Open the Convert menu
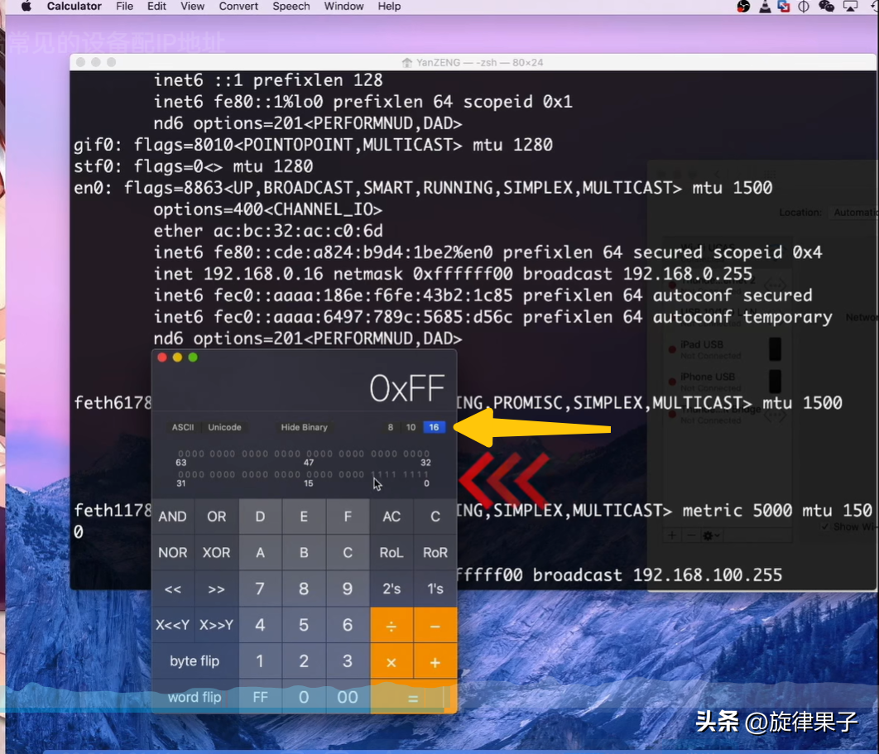The width and height of the screenshot is (879, 754). 238,7
